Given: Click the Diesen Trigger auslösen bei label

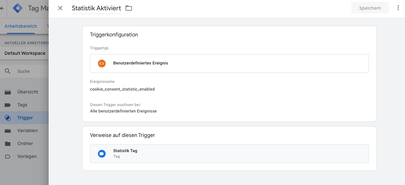Looking at the screenshot, I should coord(115,105).
